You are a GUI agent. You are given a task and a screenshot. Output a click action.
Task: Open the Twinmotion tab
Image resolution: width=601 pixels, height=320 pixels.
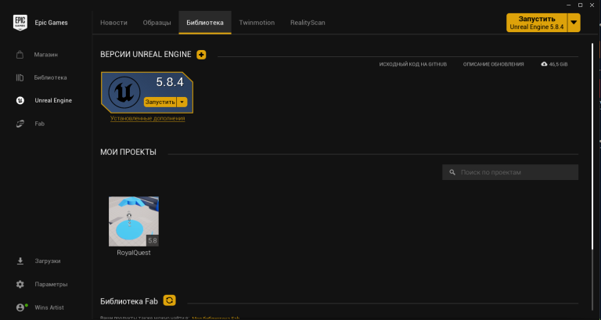tap(257, 23)
